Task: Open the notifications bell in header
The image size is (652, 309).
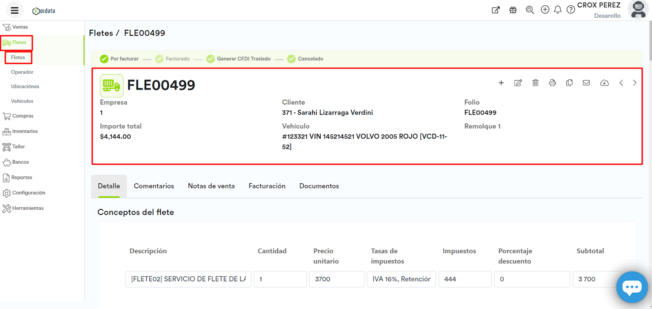Action: (558, 10)
